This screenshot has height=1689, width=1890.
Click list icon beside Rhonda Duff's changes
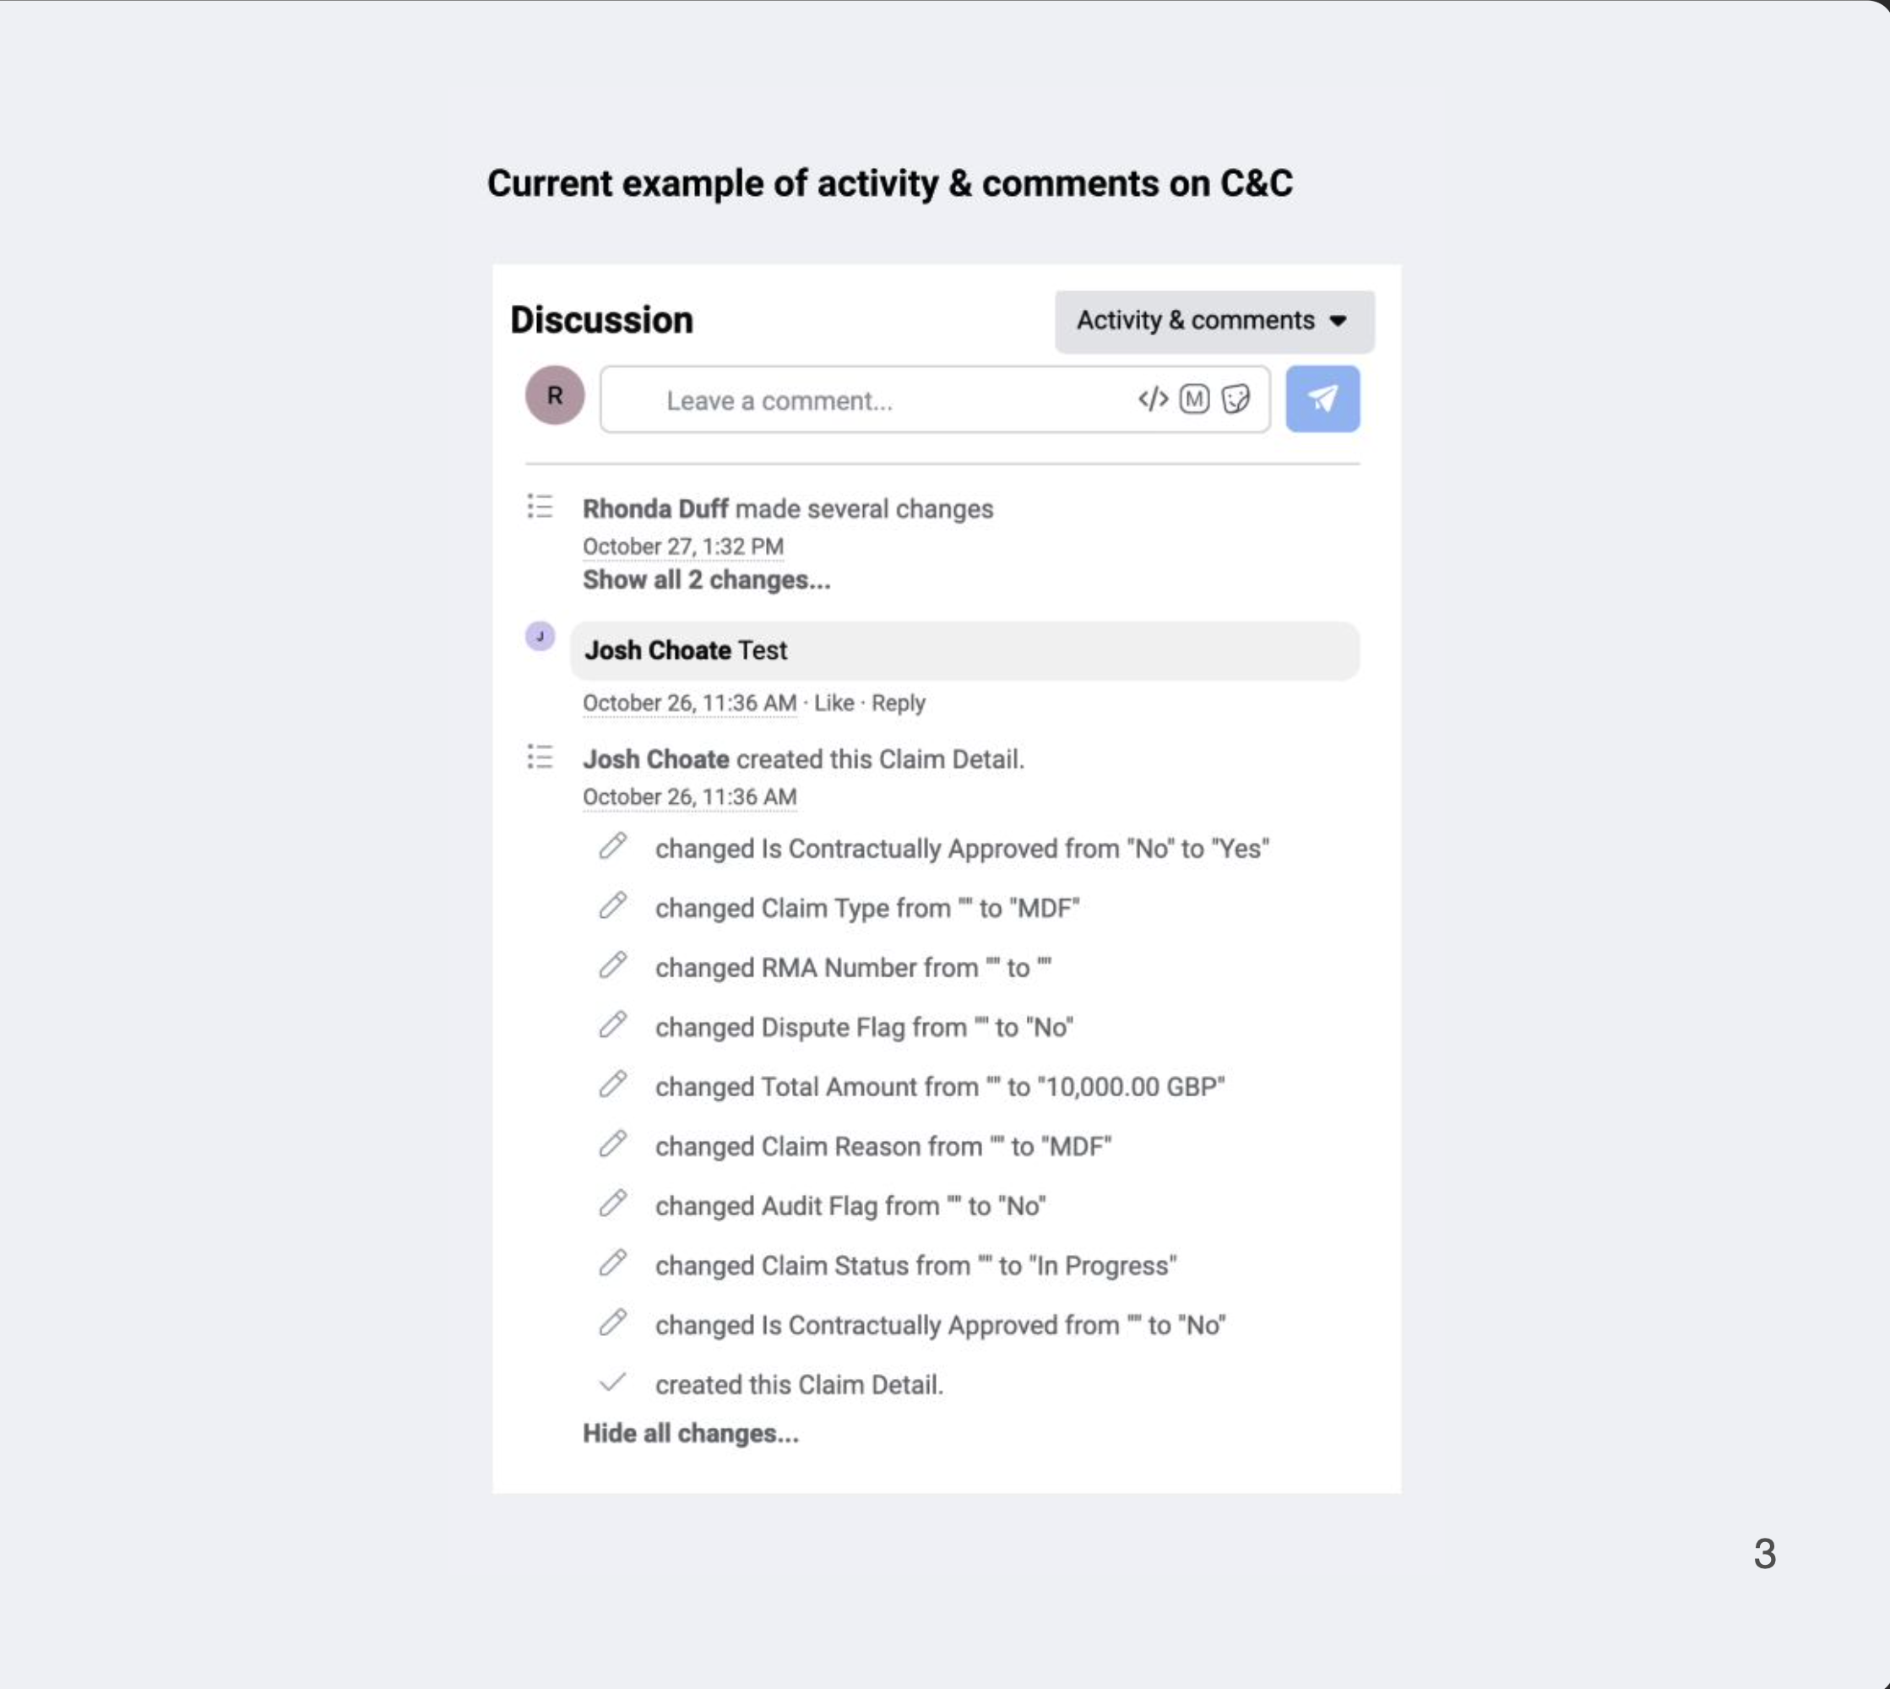540,507
